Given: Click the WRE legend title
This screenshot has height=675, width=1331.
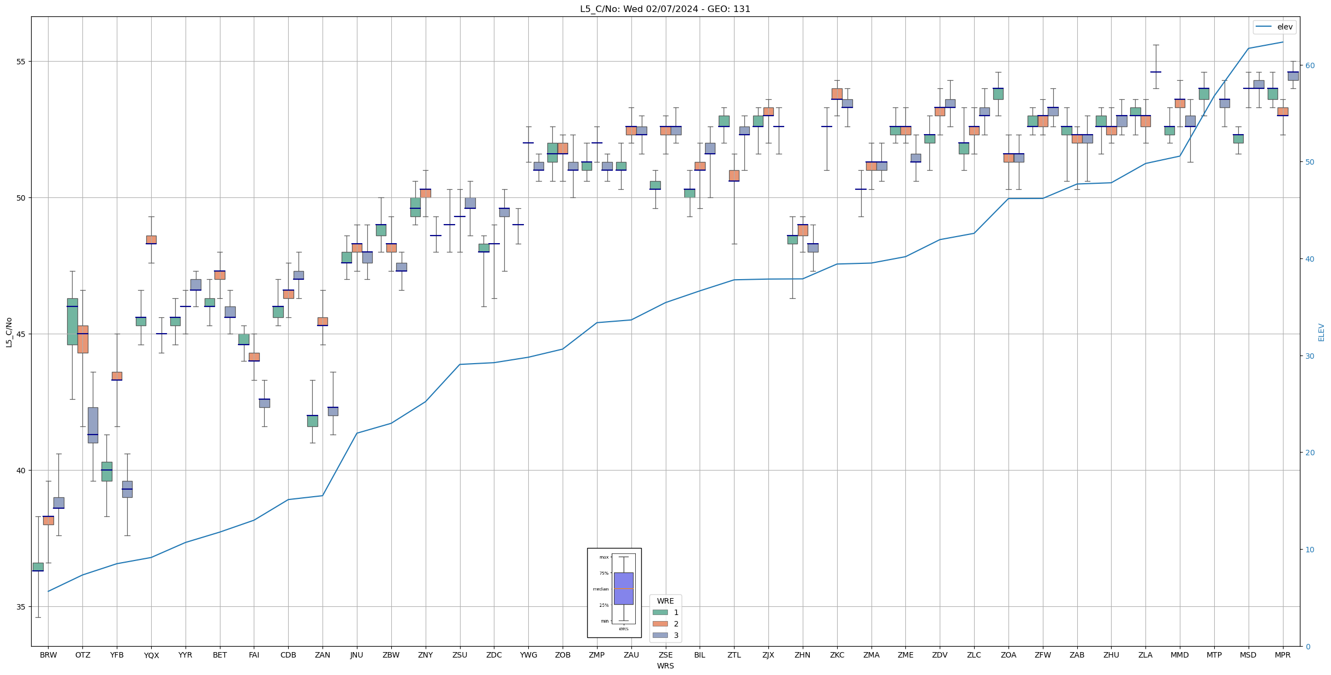Looking at the screenshot, I should coord(665,601).
